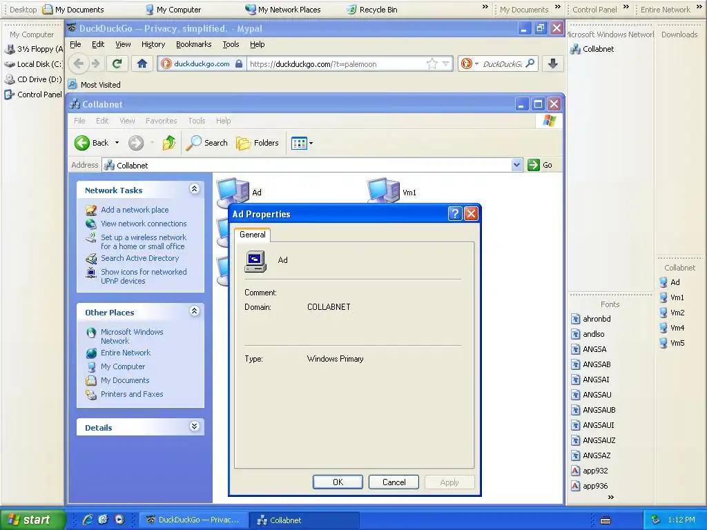707x530 pixels.
Task: Select the General tab in Ad Properties
Action: coord(253,235)
